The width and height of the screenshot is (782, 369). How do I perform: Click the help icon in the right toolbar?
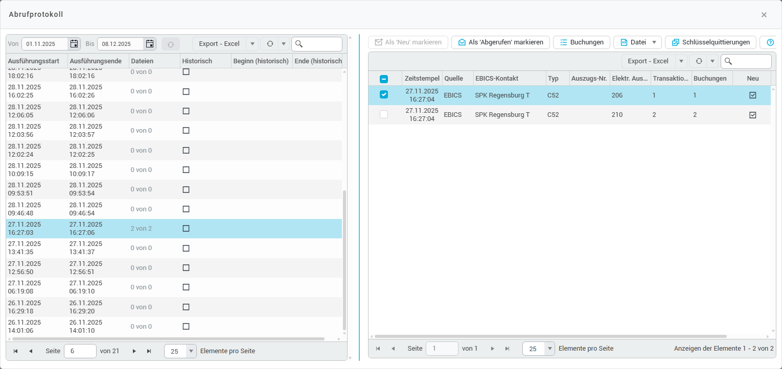(770, 42)
